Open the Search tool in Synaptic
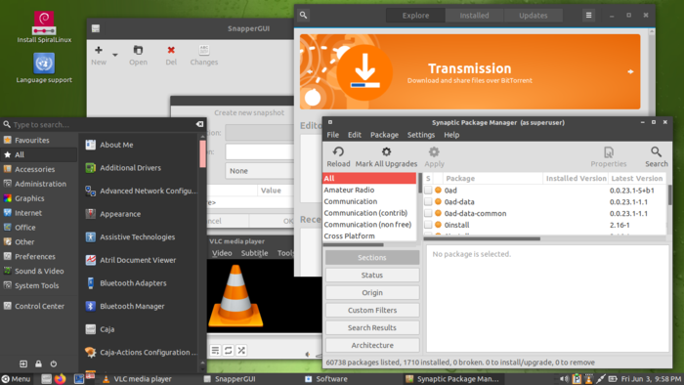This screenshot has height=385, width=684. pyautogui.click(x=656, y=157)
